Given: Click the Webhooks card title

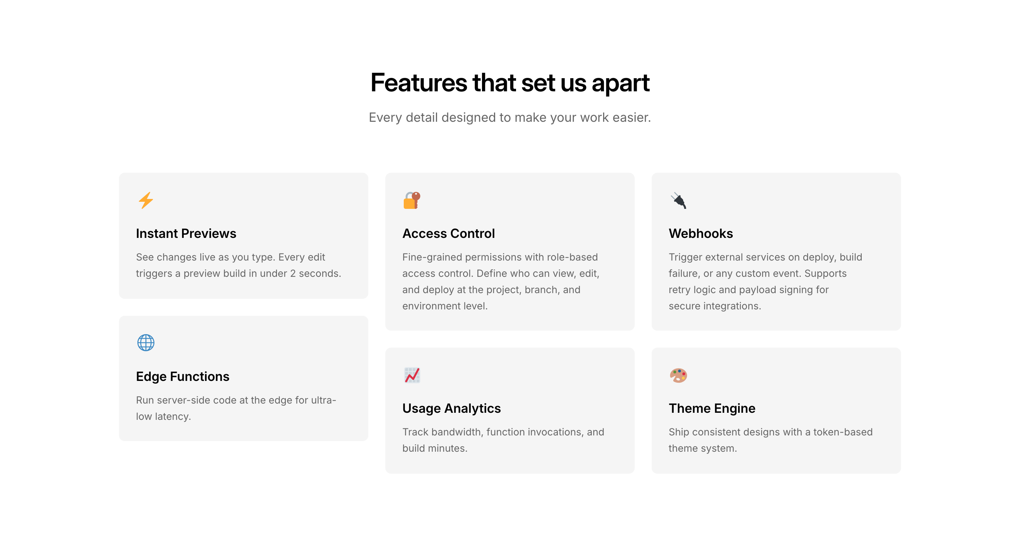Looking at the screenshot, I should pyautogui.click(x=701, y=233).
